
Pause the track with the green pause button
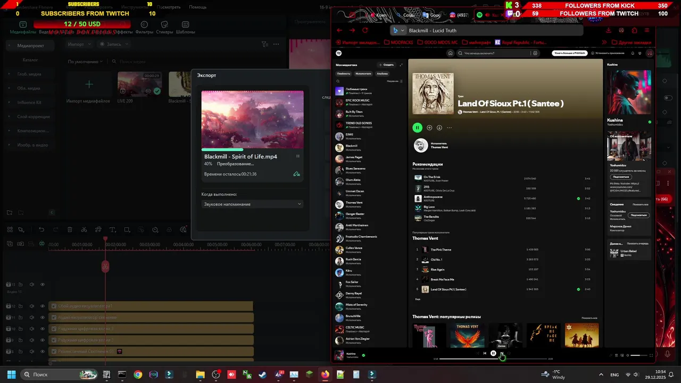coord(417,128)
